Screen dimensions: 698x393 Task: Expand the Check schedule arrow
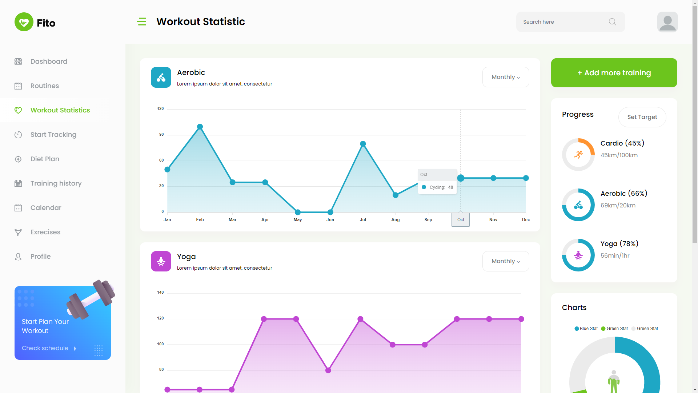(x=75, y=349)
